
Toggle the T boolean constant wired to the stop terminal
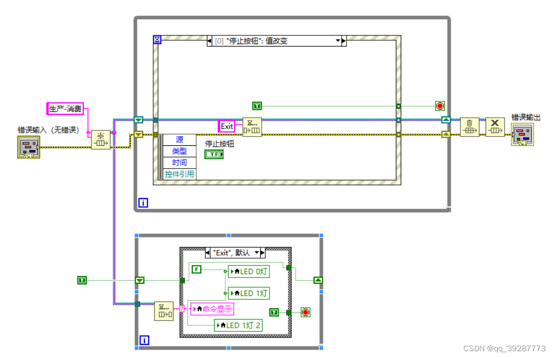point(257,106)
